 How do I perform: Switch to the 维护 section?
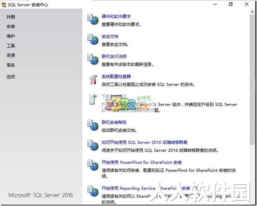tap(11, 36)
